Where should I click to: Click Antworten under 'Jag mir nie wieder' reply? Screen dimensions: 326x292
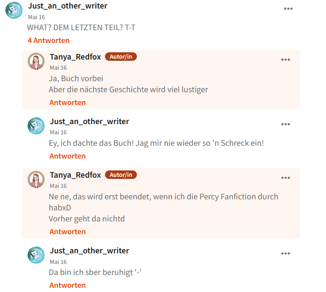point(67,156)
